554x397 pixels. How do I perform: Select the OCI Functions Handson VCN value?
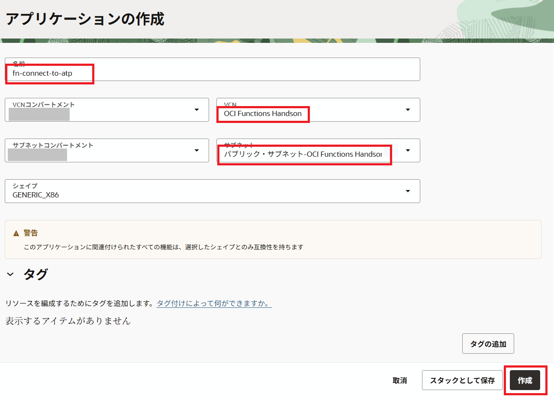click(x=263, y=114)
